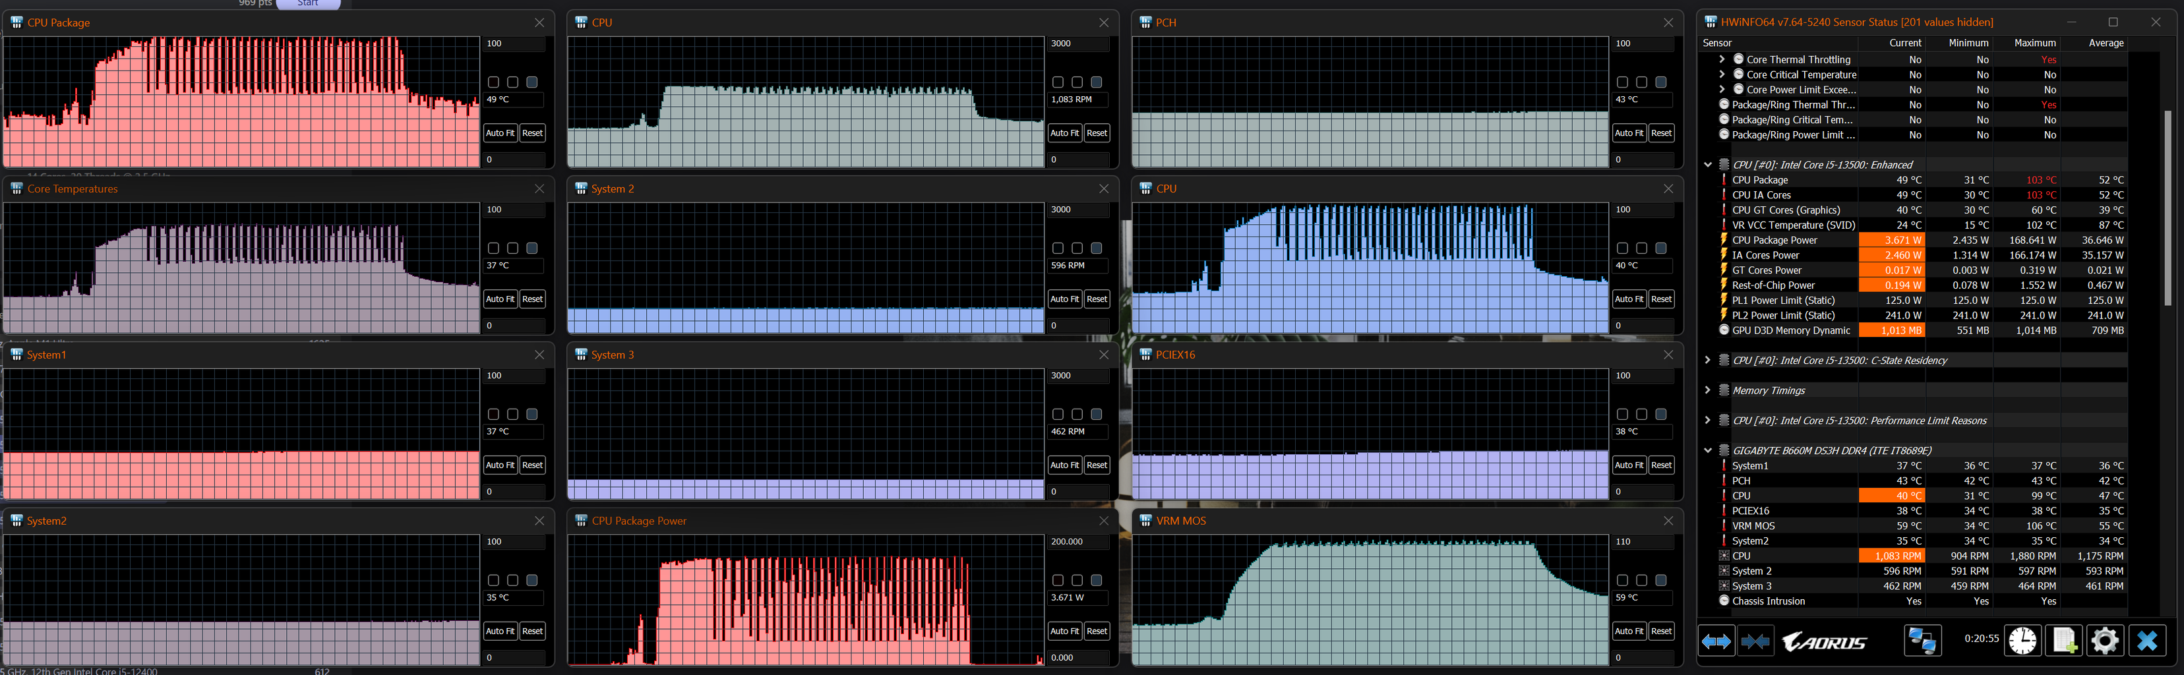Expand the Performance Limit Reasons group
2184x675 pixels.
point(1709,421)
